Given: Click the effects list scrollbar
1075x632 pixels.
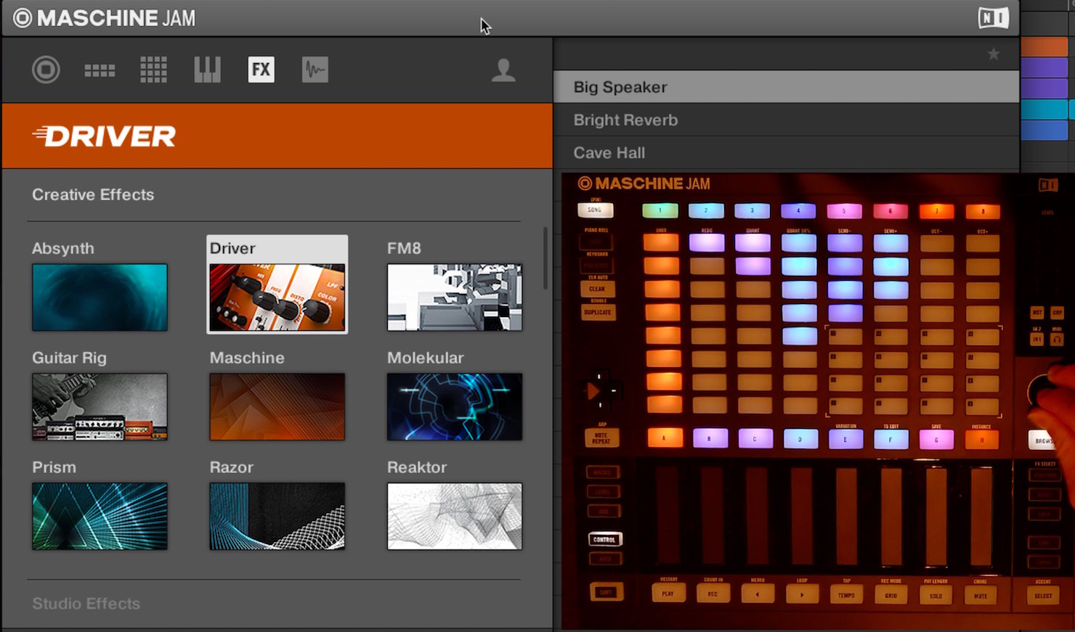Looking at the screenshot, I should [x=545, y=258].
